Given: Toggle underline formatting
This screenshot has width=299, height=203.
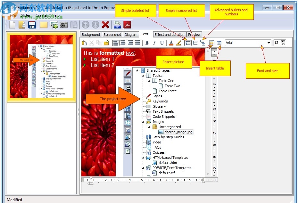Looking at the screenshot, I should pyautogui.click(x=162, y=43).
